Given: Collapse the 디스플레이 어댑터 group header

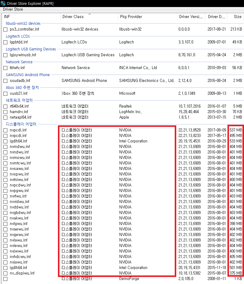Looking at the screenshot, I should tap(21, 124).
